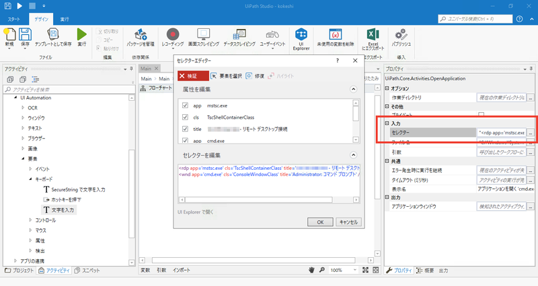Image resolution: width=538 pixels, height=286 pixels.
Task: Toggle the app cmd.exe attribute checkbox
Action: click(186, 140)
